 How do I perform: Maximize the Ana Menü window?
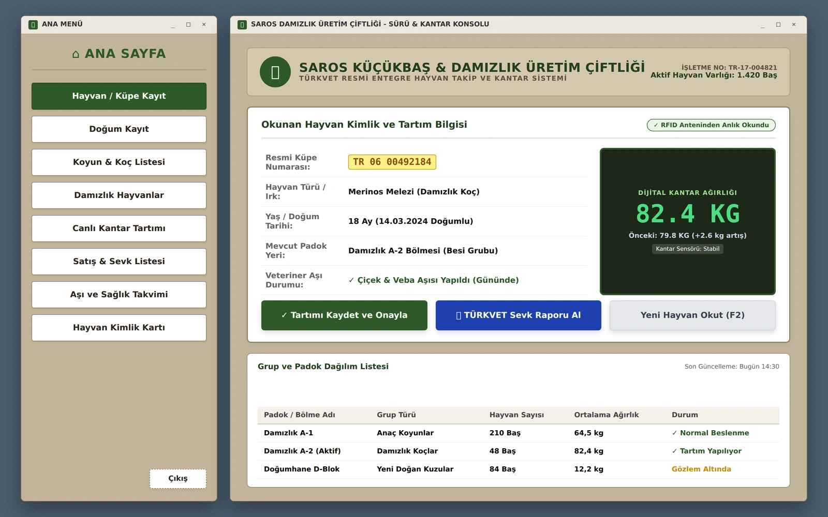pyautogui.click(x=188, y=24)
